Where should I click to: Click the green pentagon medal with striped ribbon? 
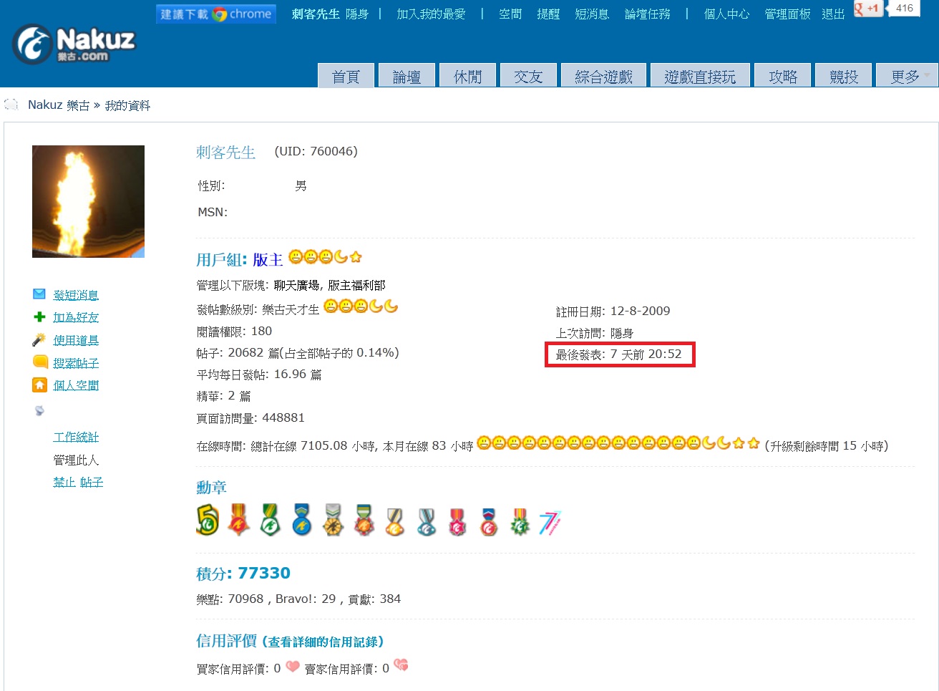tap(270, 520)
